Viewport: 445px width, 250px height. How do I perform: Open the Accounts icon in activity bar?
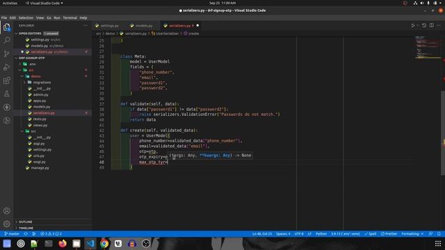[6, 210]
